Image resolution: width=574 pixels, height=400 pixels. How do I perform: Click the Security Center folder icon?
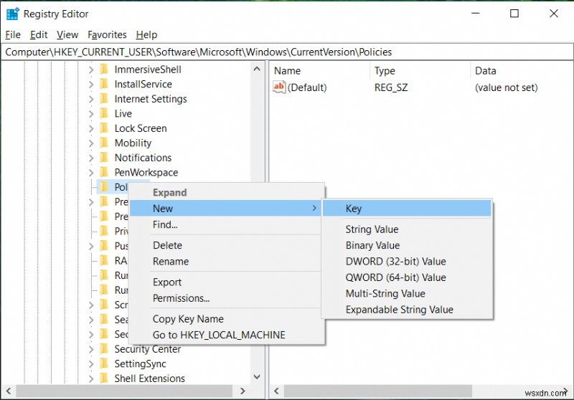click(104, 349)
